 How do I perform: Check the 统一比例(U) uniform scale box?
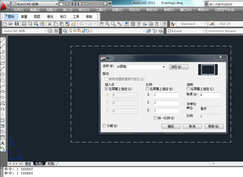point(155,118)
